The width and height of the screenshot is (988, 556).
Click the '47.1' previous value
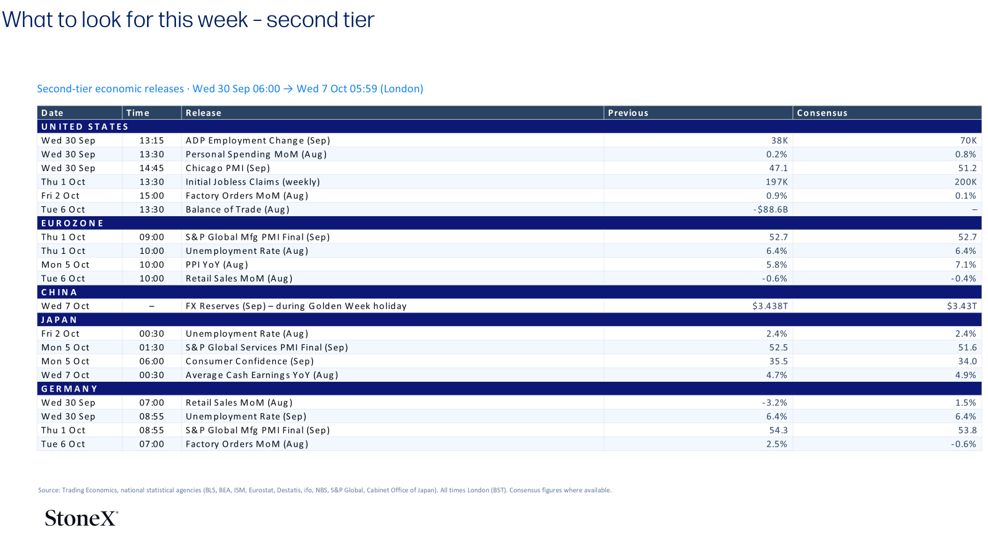(778, 168)
